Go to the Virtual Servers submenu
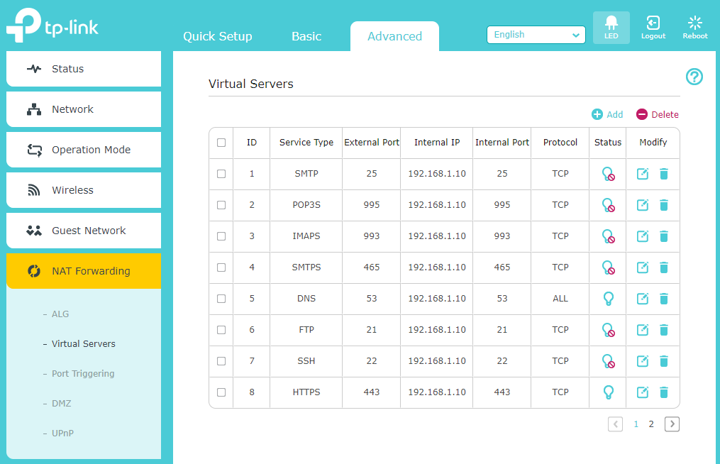Image resolution: width=720 pixels, height=464 pixels. [83, 344]
